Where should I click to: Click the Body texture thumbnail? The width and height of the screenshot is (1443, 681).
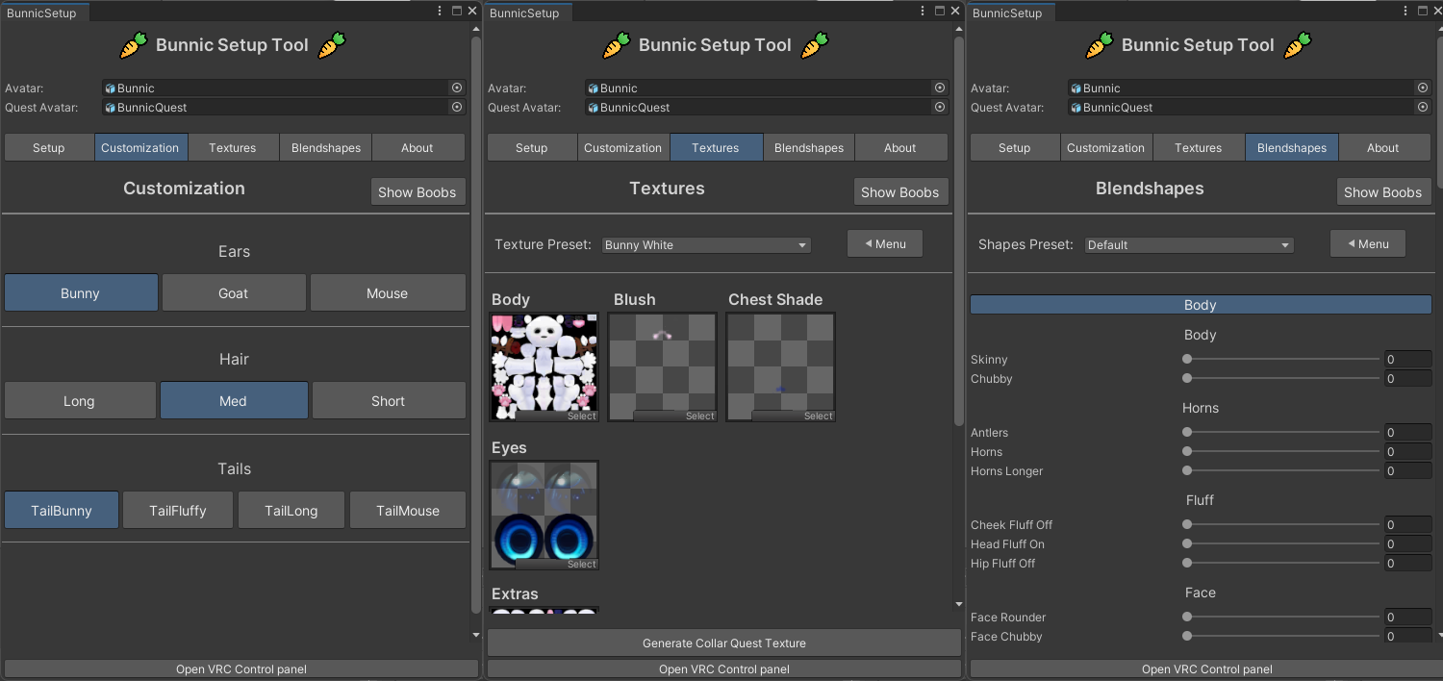(x=544, y=366)
